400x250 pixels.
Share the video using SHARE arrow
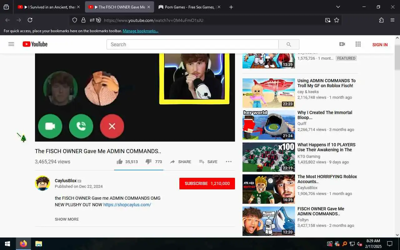click(181, 162)
